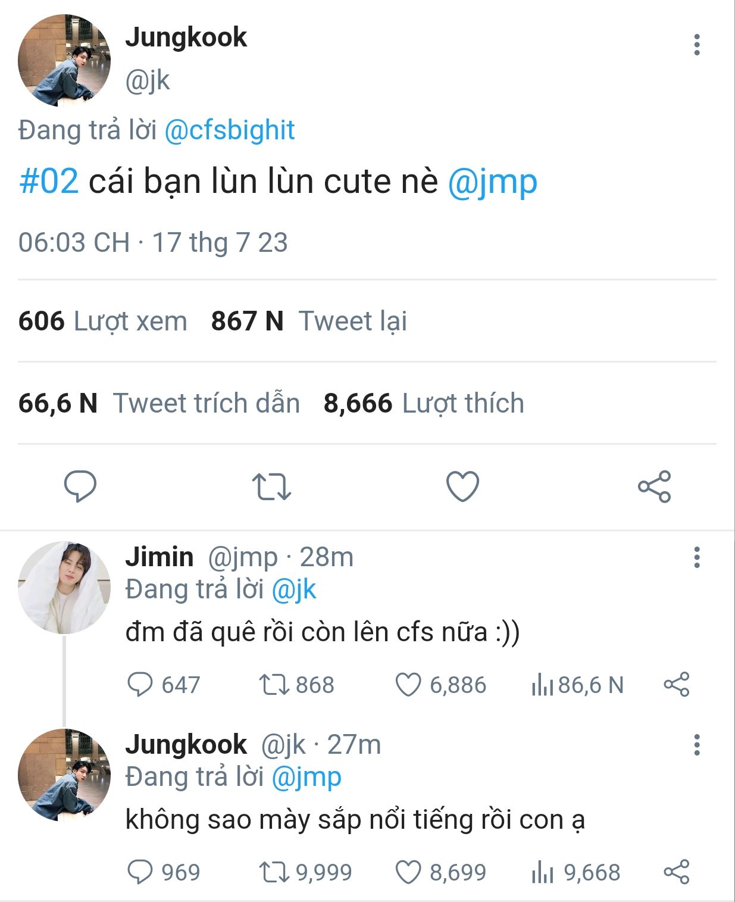Share Jimin's reply tweet

(x=676, y=685)
